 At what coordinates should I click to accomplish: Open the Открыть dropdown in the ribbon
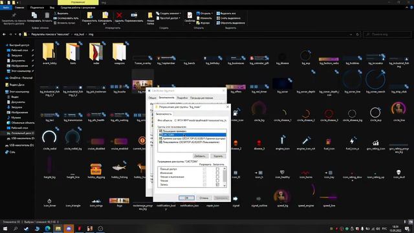click(204, 13)
